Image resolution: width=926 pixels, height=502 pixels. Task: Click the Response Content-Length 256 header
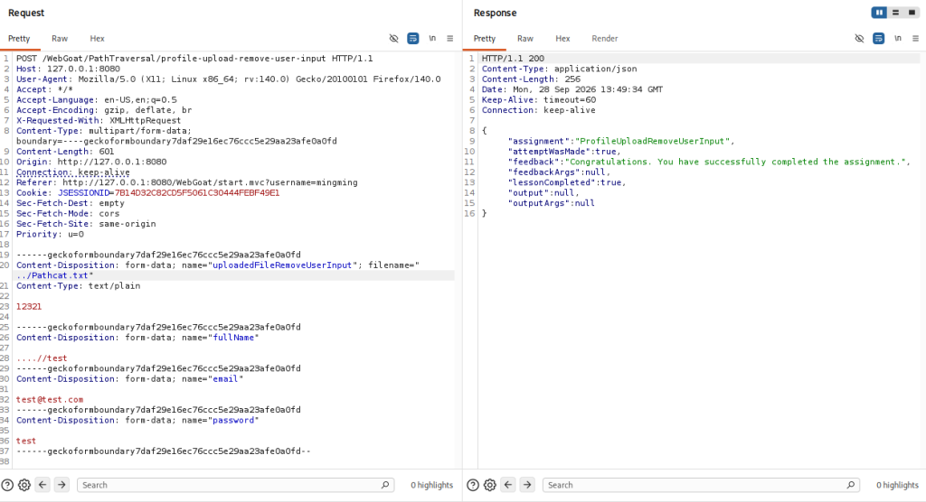pos(531,79)
